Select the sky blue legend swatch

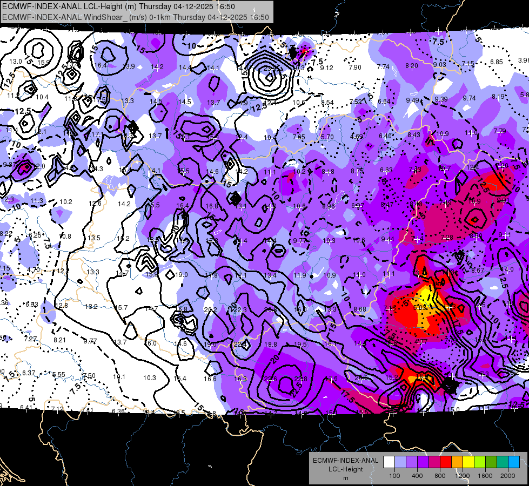(x=514, y=462)
